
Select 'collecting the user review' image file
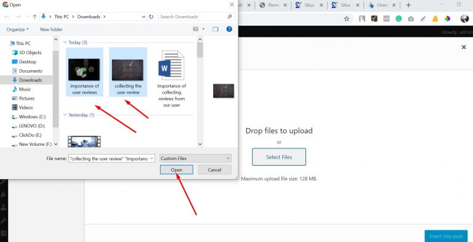[x=128, y=72]
